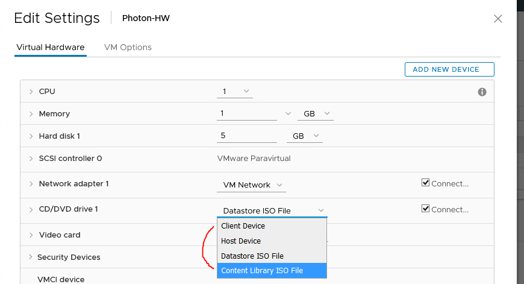
Task: Expand the Video card row
Action: click(x=31, y=235)
